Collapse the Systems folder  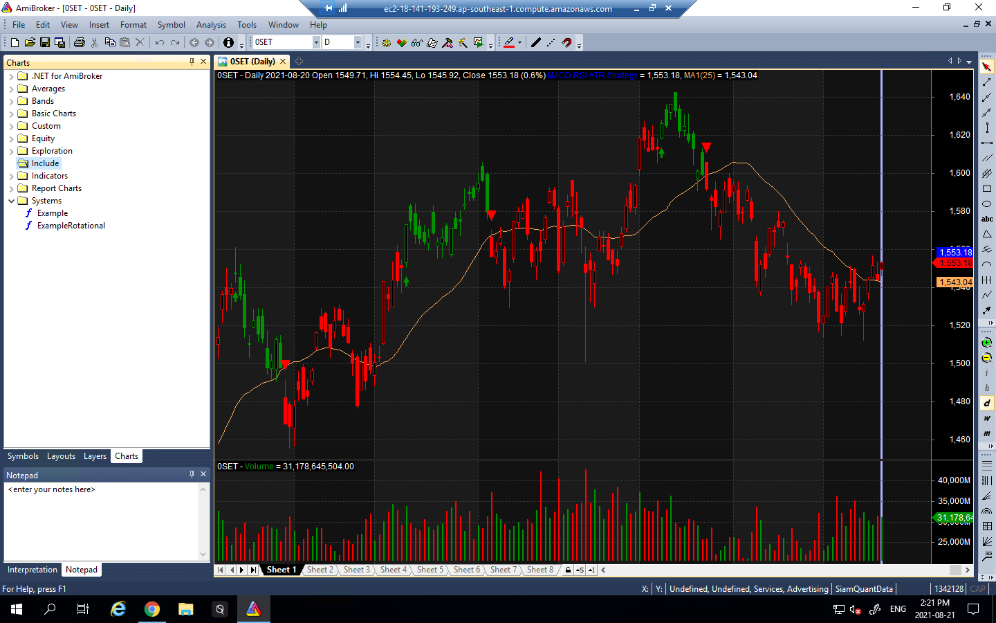pyautogui.click(x=11, y=201)
